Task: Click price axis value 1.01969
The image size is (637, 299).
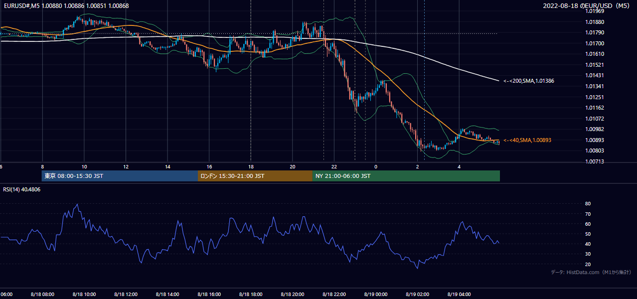Action: click(594, 11)
